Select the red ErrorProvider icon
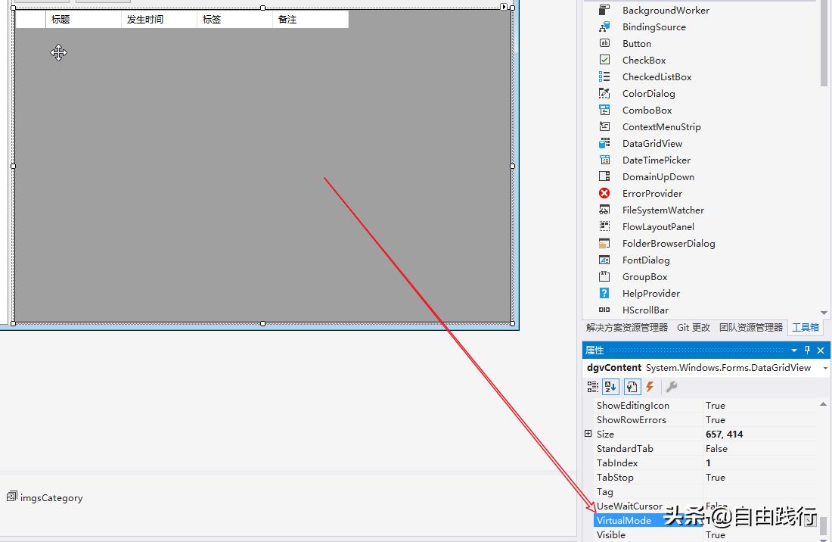Image resolution: width=832 pixels, height=542 pixels. [x=604, y=193]
